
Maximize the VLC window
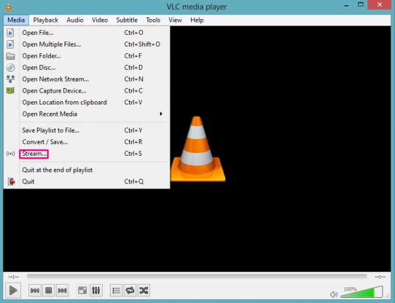click(x=361, y=5)
